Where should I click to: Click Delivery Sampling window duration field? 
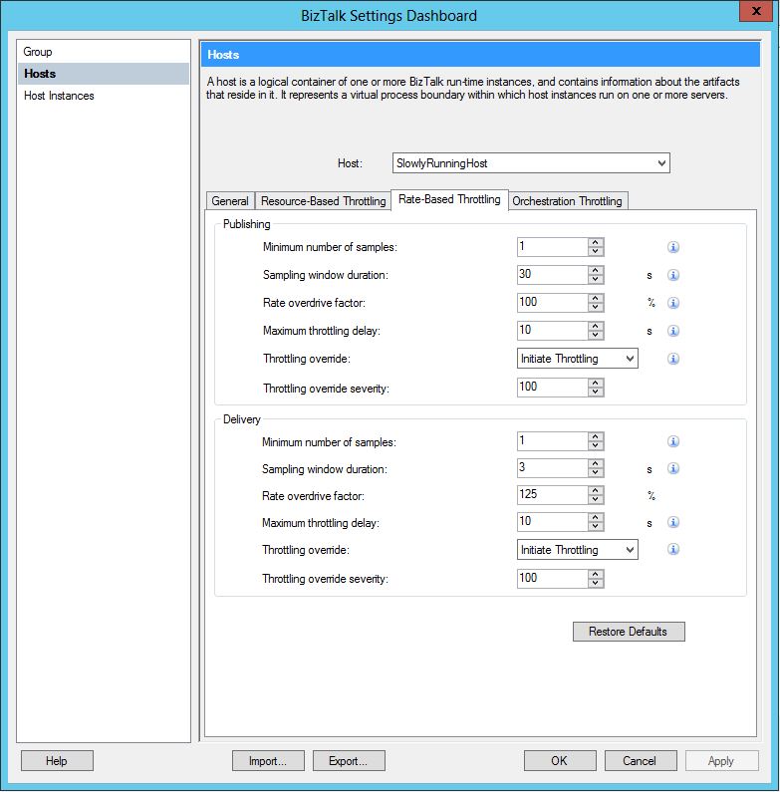(x=553, y=467)
